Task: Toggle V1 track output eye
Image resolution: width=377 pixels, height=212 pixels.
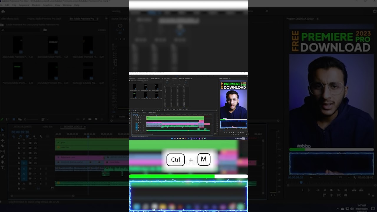Action: (35, 163)
